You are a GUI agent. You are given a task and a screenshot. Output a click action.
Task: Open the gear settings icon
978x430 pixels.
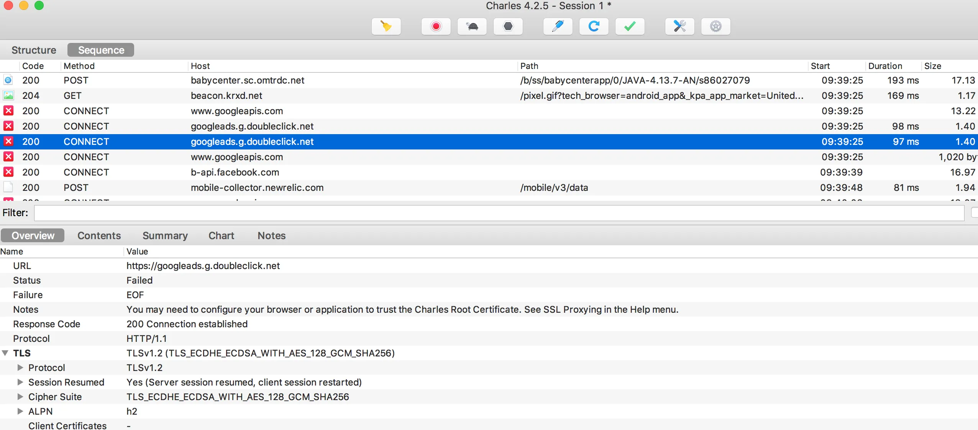pos(715,26)
